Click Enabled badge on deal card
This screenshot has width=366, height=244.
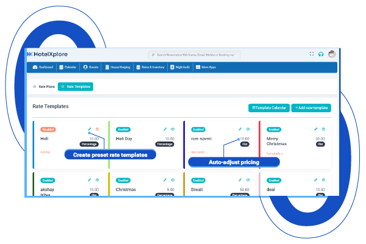coord(274,181)
